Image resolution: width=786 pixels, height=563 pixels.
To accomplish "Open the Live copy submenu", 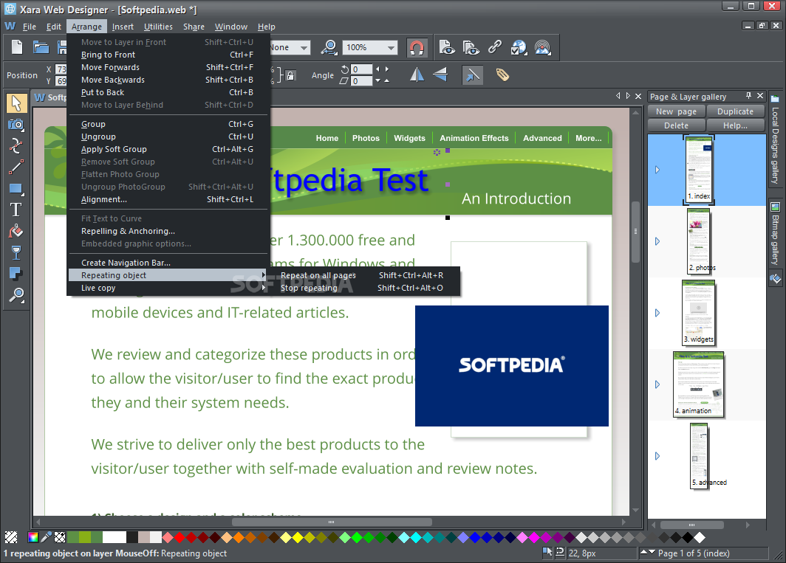I will [x=168, y=288].
